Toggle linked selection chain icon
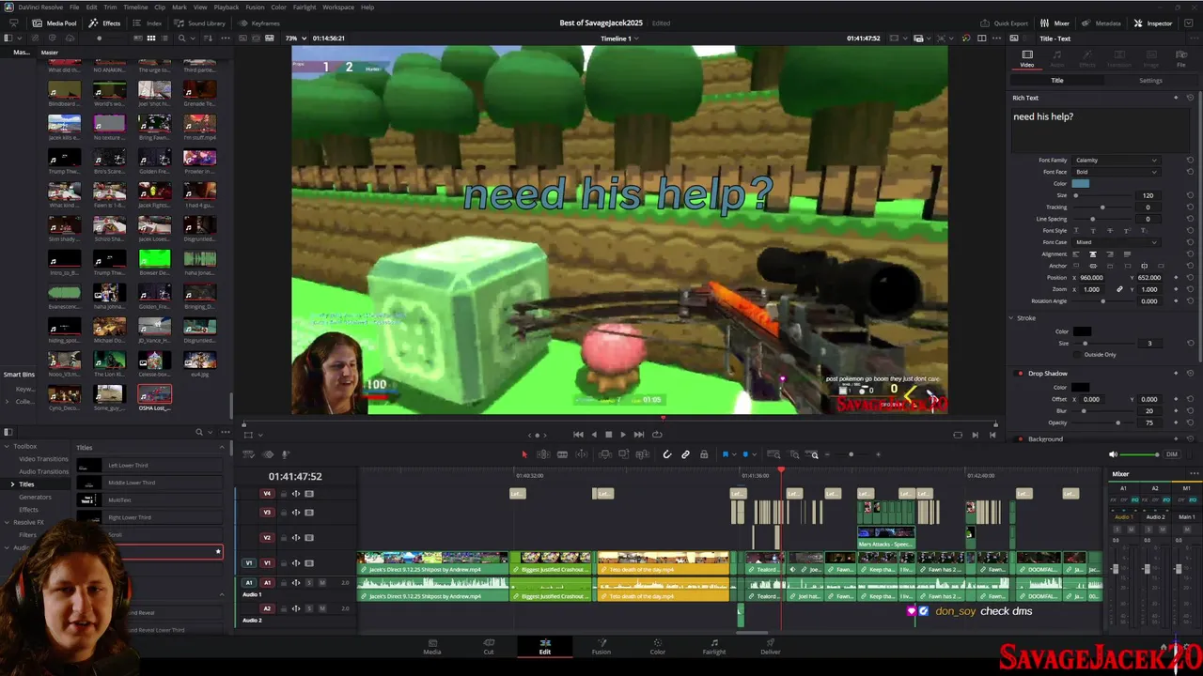The height and width of the screenshot is (676, 1203). (x=685, y=454)
